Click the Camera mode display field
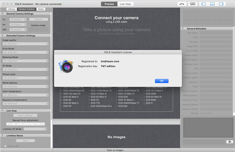Image resolution: width=235 pixels, height=152 pixels. 39,29
